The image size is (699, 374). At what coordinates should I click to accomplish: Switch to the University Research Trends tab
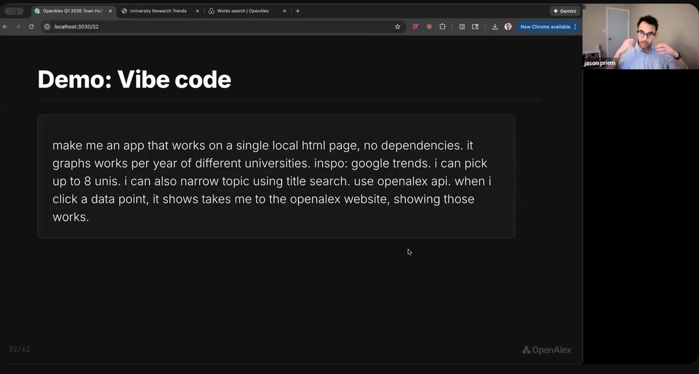click(x=157, y=10)
